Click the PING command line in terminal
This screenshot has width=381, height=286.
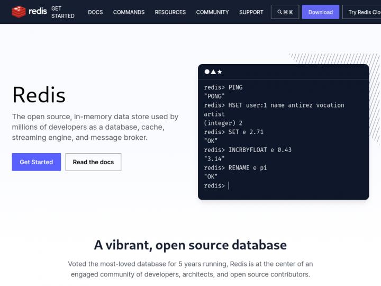(x=223, y=87)
